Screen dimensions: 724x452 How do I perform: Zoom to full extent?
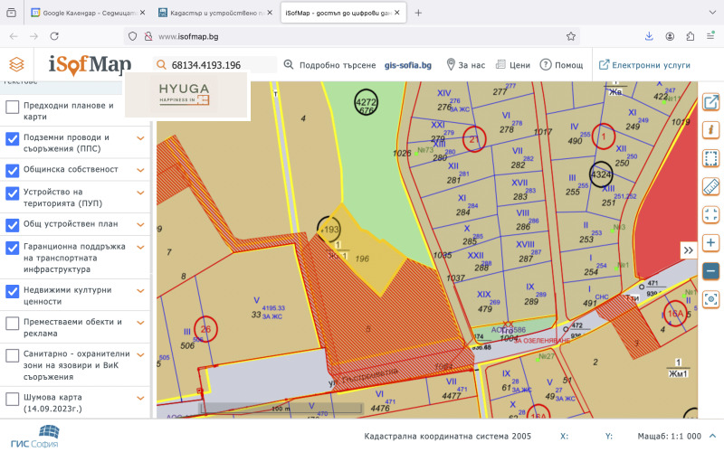[x=710, y=214]
